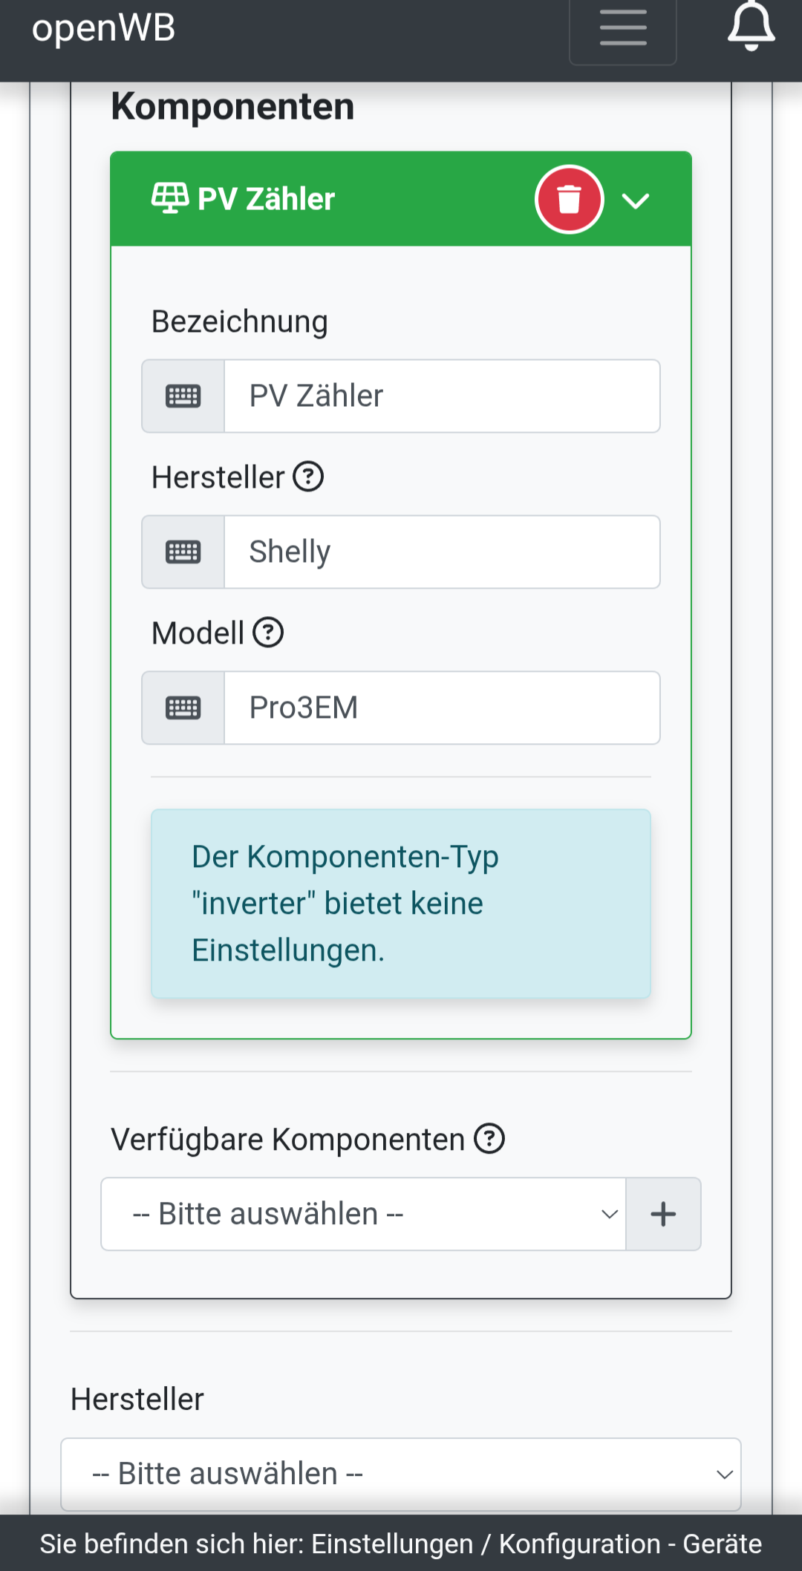Click the PV Zähler card header title

(x=266, y=199)
